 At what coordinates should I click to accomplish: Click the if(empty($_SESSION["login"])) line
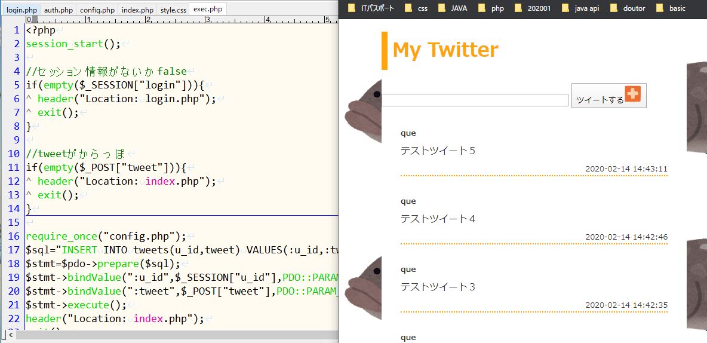pyautogui.click(x=116, y=85)
